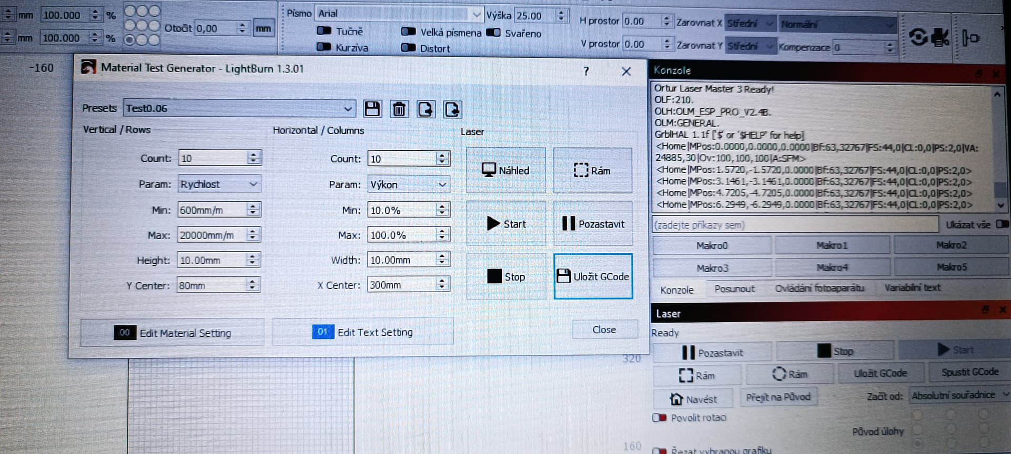Click the Rám frame button in the generator
The width and height of the screenshot is (1011, 454).
(592, 170)
